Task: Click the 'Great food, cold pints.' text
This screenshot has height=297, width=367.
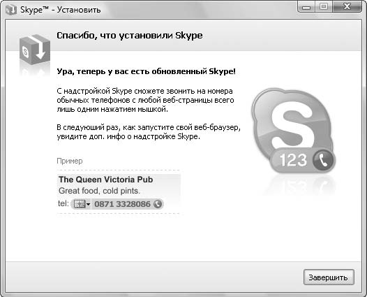Action: [99, 191]
